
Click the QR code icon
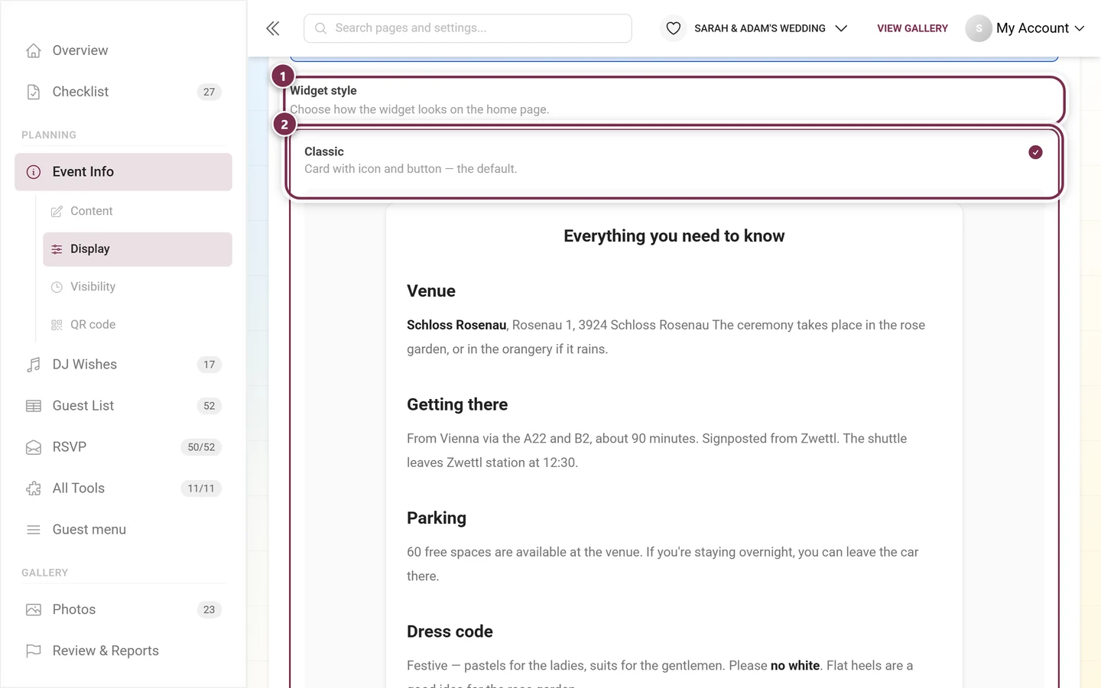pyautogui.click(x=57, y=325)
